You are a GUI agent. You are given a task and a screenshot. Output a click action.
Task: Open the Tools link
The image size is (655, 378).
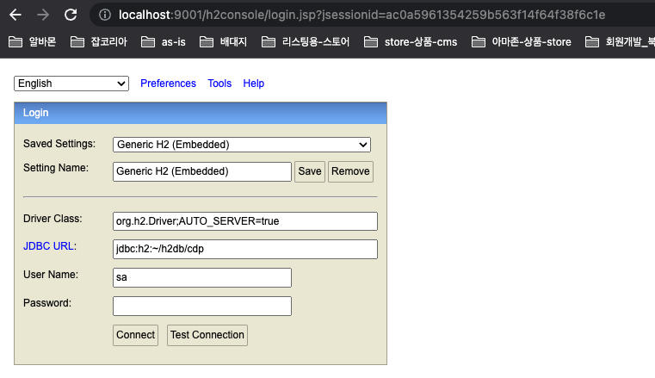point(219,84)
